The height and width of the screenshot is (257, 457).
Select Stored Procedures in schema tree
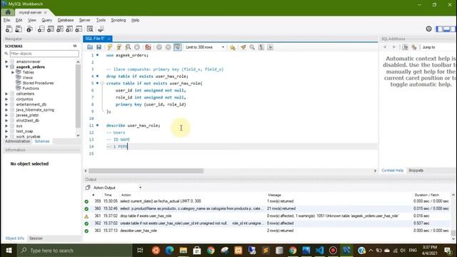[38, 83]
